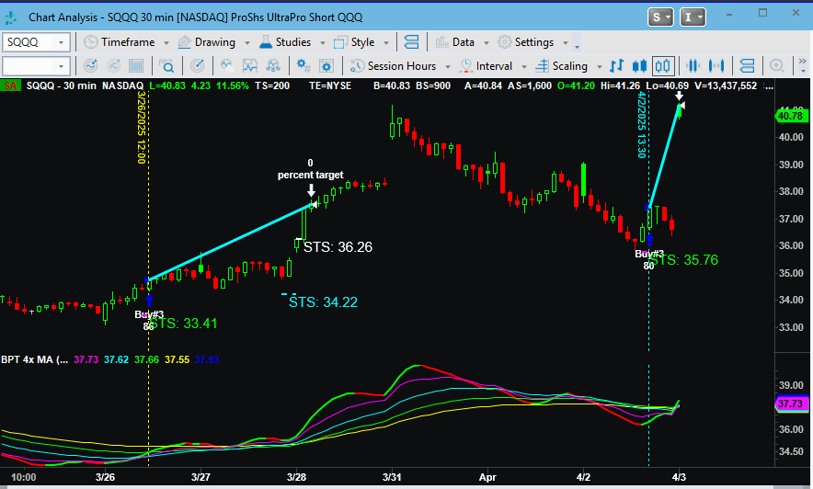The height and width of the screenshot is (489, 813).
Task: Click the Timeframe button
Action: click(x=128, y=42)
